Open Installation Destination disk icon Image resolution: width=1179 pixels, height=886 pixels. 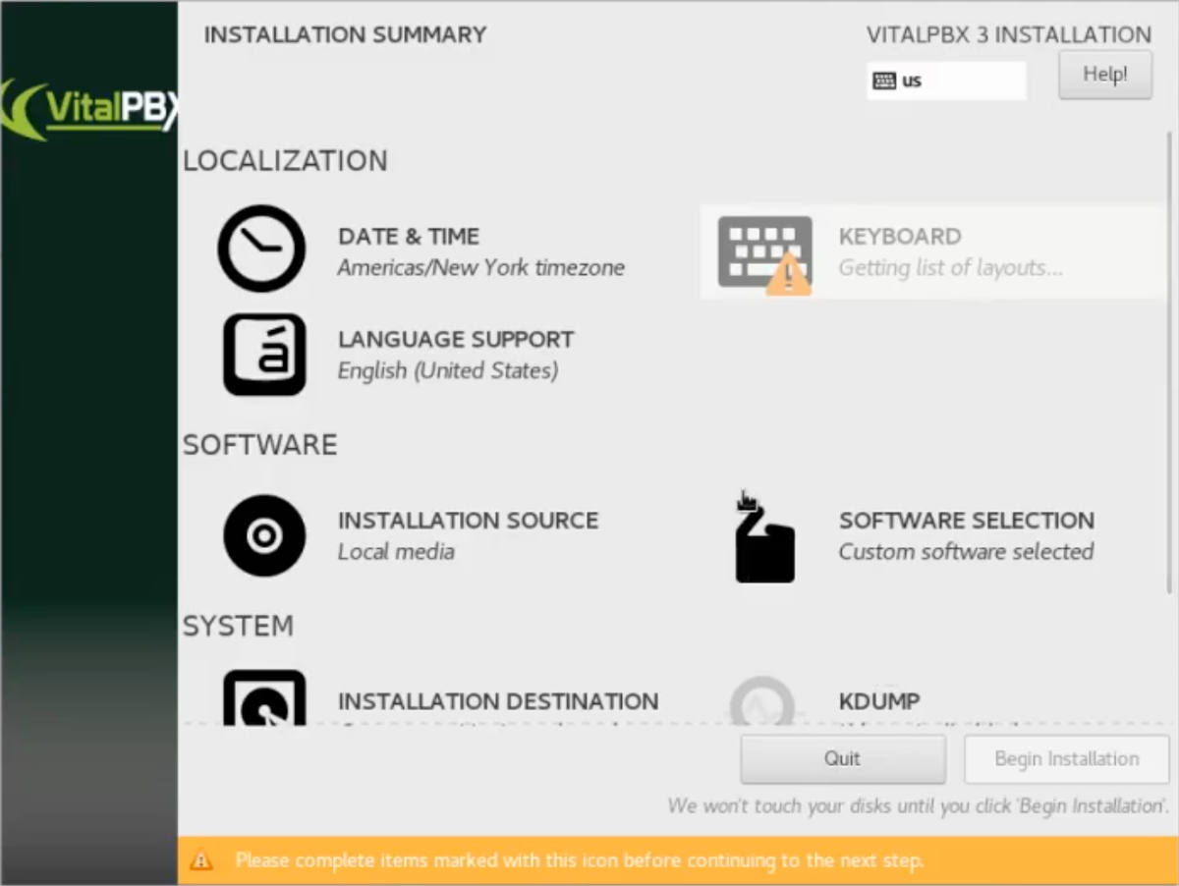(264, 697)
